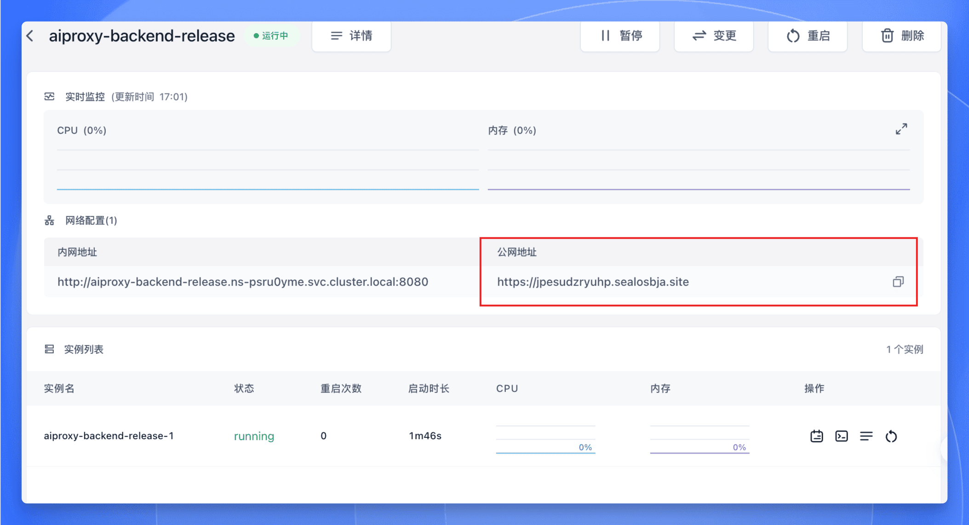Open events calendar icon for the instance
Image resolution: width=969 pixels, height=525 pixels.
click(816, 436)
